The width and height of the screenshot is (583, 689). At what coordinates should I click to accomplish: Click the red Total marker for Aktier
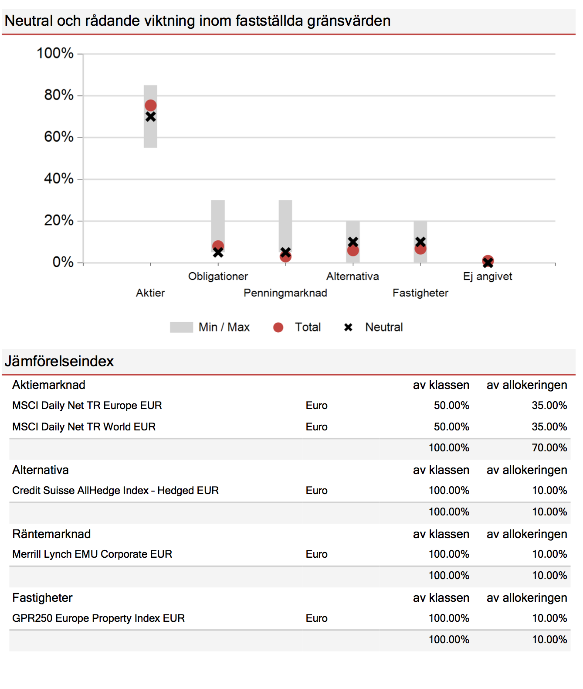tap(150, 106)
